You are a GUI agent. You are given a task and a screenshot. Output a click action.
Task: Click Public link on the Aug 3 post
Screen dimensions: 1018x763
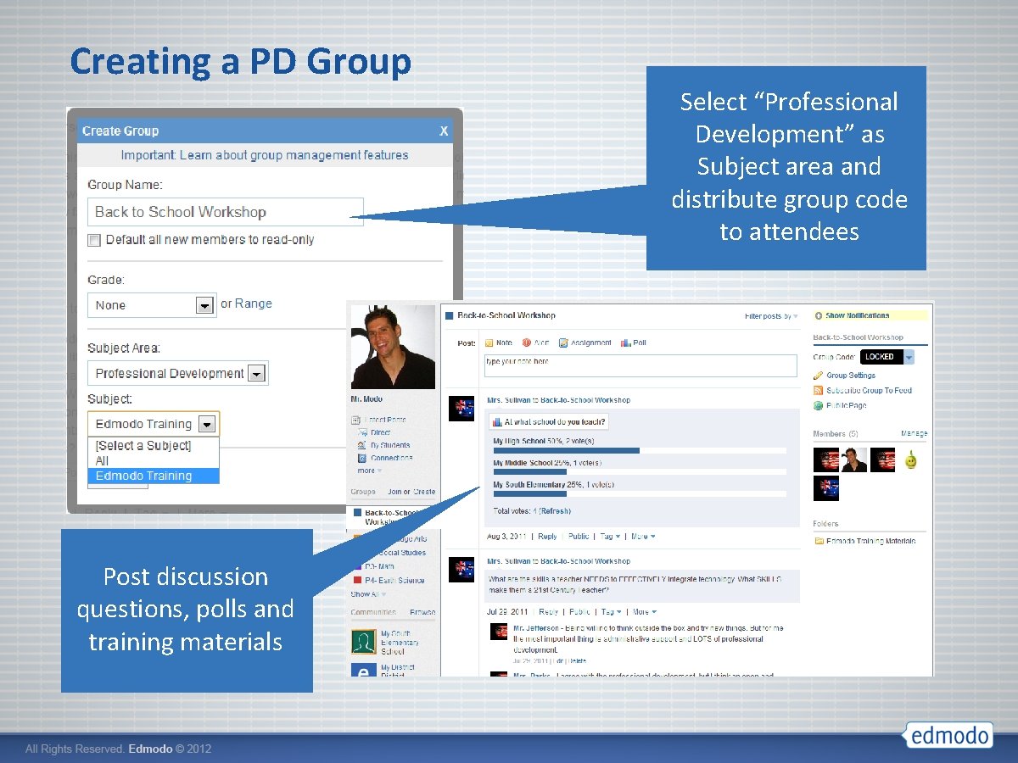[579, 537]
